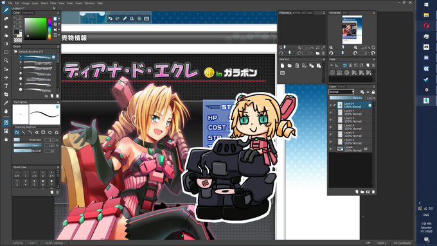Open the Filter menu

53,3
